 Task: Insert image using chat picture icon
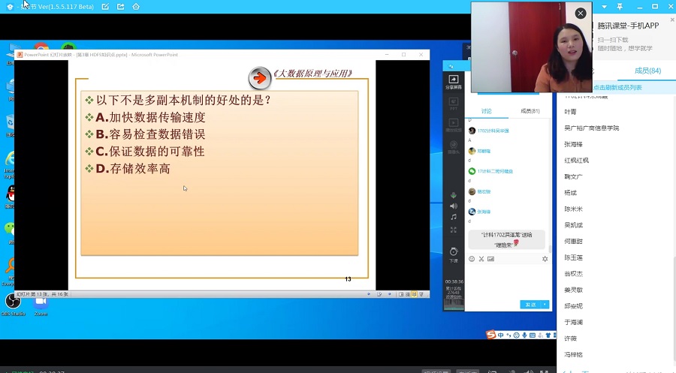click(x=491, y=259)
